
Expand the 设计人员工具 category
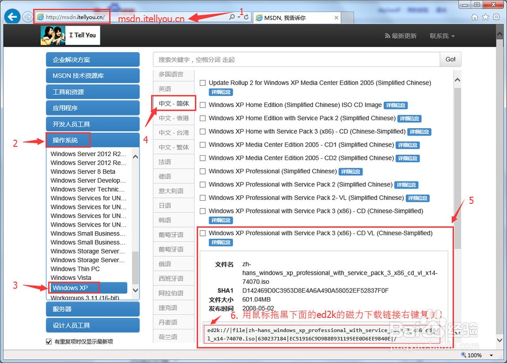pyautogui.click(x=92, y=325)
